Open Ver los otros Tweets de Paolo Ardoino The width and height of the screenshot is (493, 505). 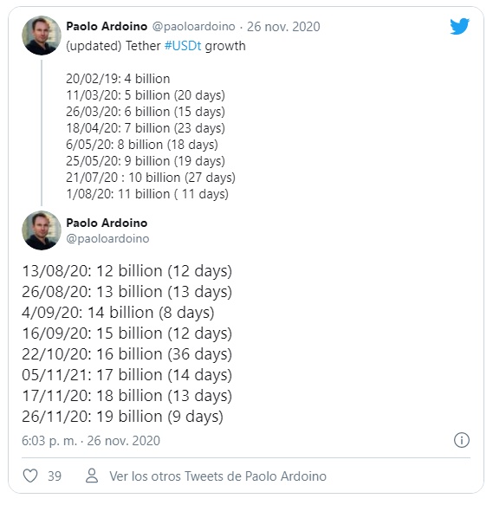point(217,476)
